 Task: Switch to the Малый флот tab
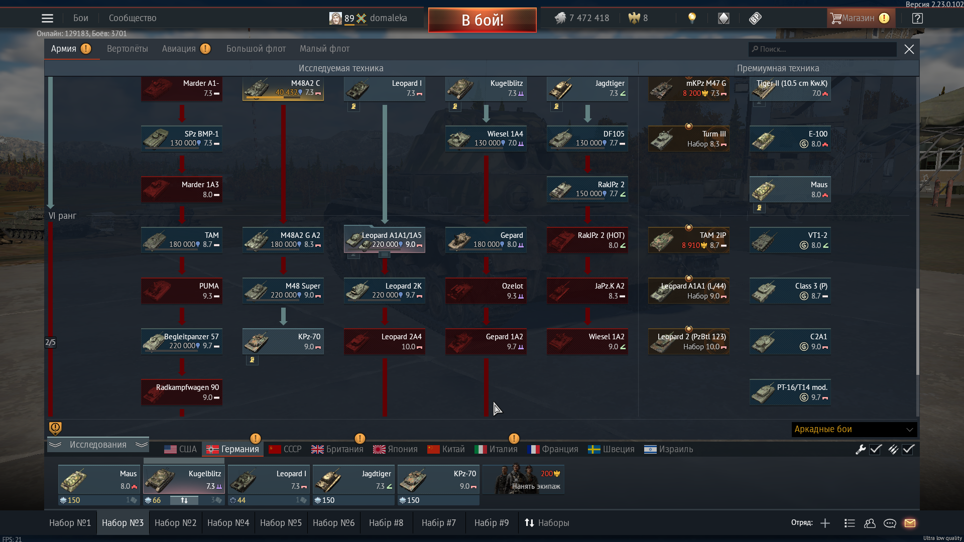pyautogui.click(x=324, y=49)
